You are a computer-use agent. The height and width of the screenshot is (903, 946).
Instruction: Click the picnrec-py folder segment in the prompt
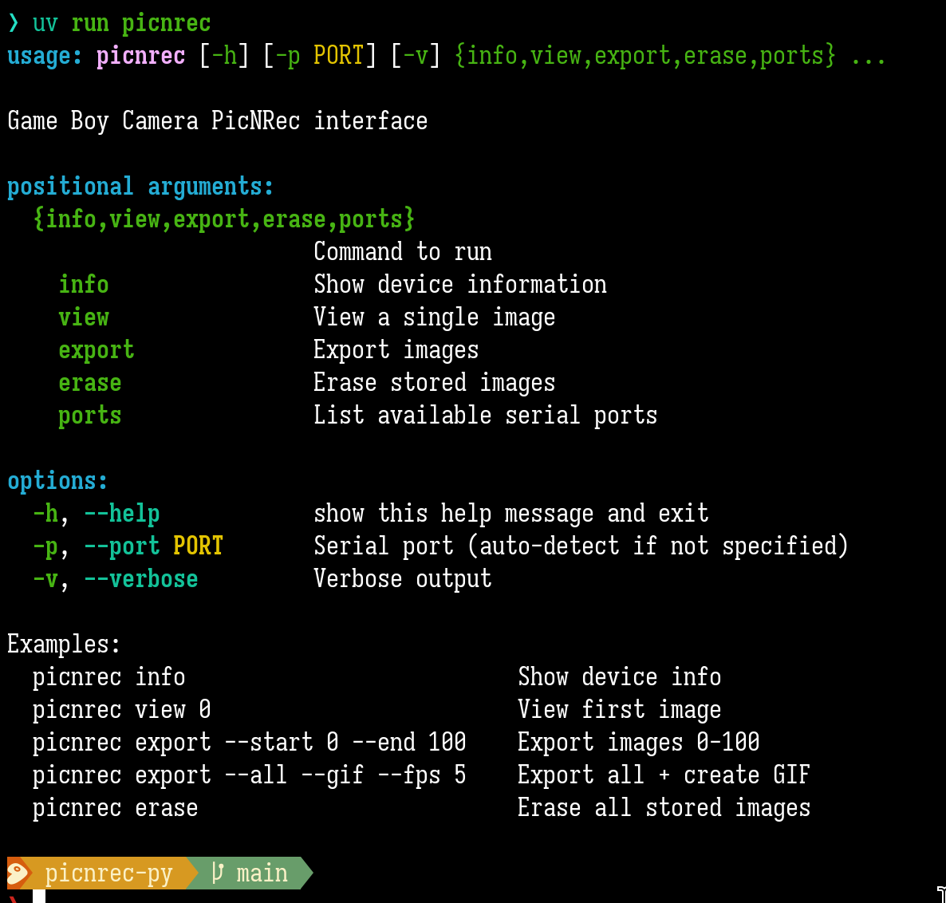click(x=108, y=873)
